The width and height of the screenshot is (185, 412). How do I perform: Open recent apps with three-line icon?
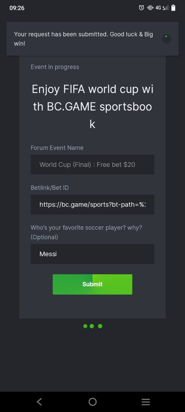coord(146,402)
